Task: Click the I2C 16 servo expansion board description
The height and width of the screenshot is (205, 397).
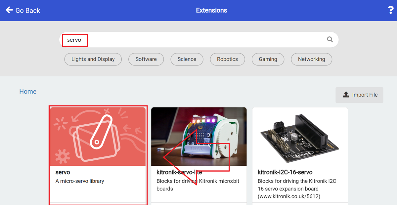Action: (297, 189)
